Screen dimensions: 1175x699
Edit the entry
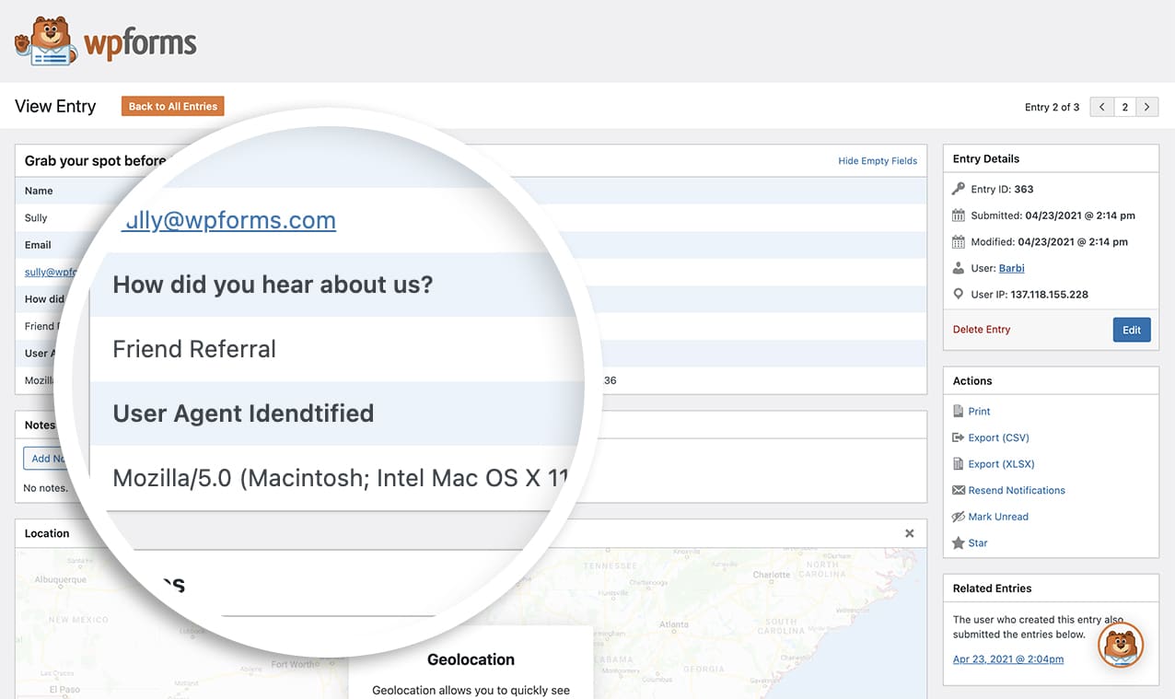[1131, 329]
